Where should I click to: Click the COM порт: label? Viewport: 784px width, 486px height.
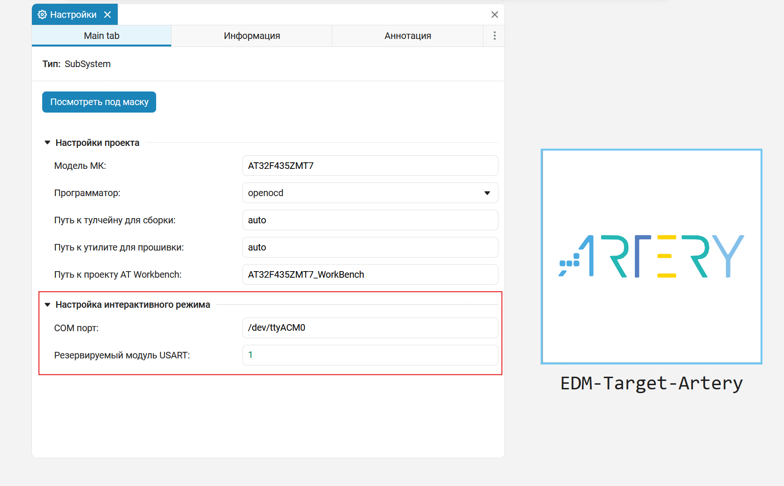(x=76, y=328)
